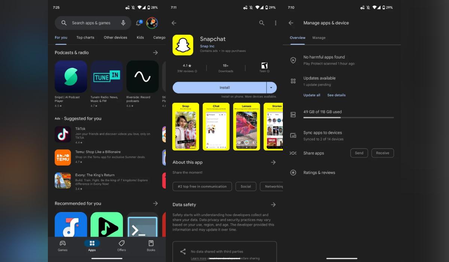Open the account profile avatar

pyautogui.click(x=152, y=23)
